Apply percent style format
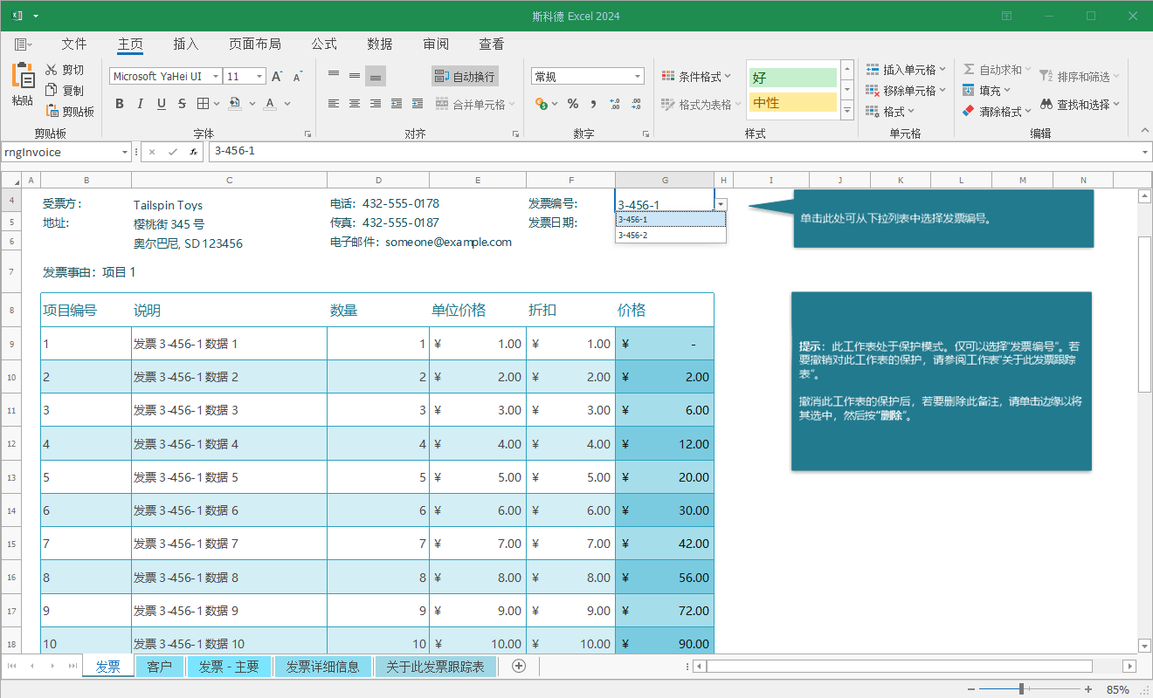Screen dimensions: 1153x698 [x=573, y=104]
